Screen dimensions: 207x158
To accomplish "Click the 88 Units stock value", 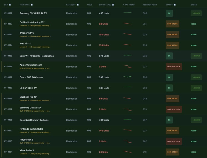I will coord(103,24).
